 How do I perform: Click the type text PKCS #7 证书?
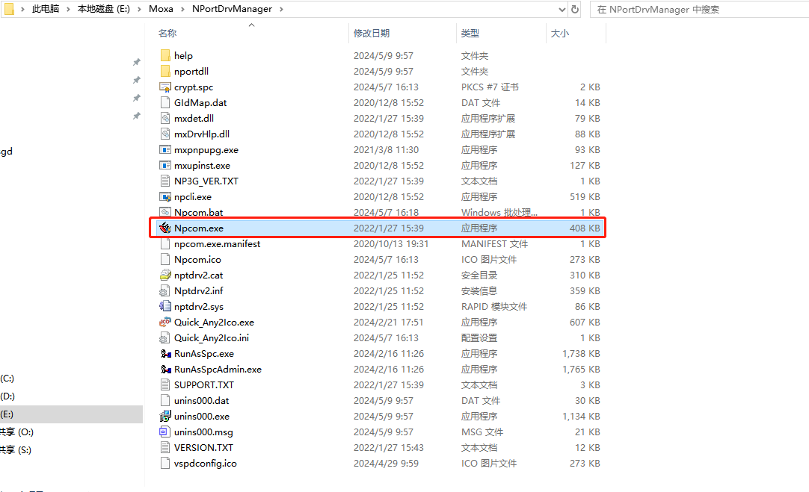[490, 87]
